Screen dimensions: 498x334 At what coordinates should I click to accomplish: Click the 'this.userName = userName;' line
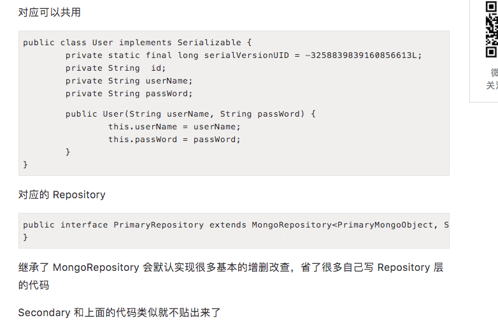click(174, 127)
